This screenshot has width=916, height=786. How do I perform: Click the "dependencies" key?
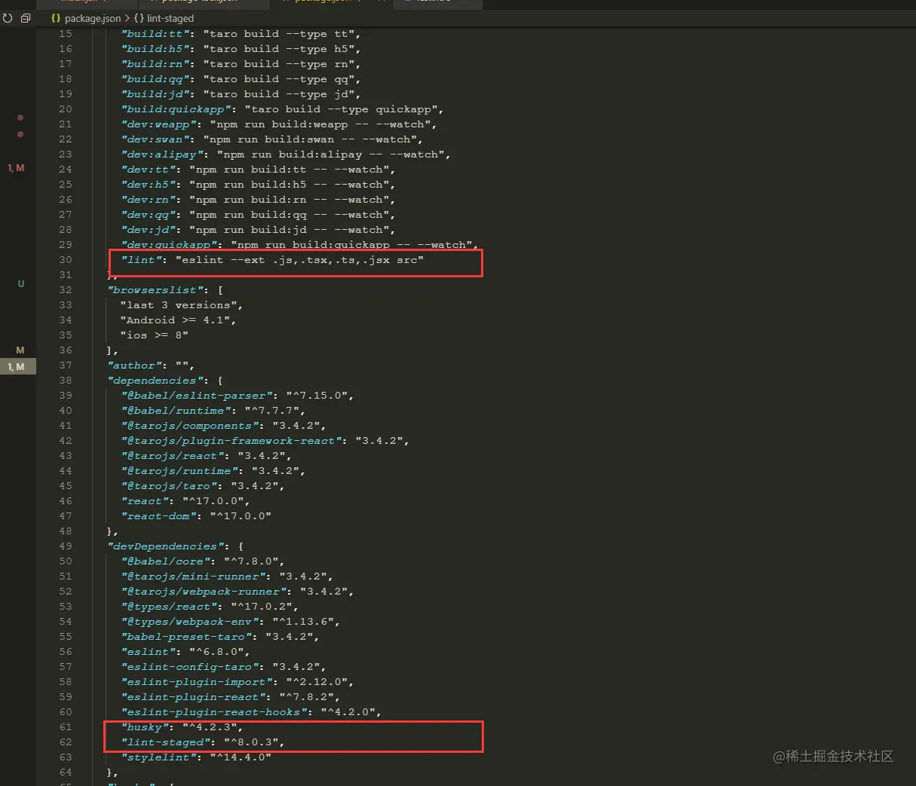tap(156, 381)
